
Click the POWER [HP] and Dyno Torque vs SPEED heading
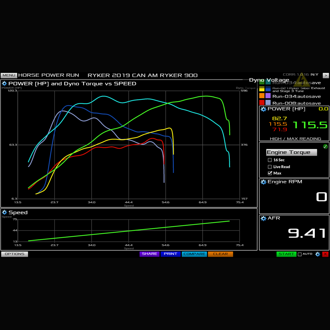[x=72, y=84]
